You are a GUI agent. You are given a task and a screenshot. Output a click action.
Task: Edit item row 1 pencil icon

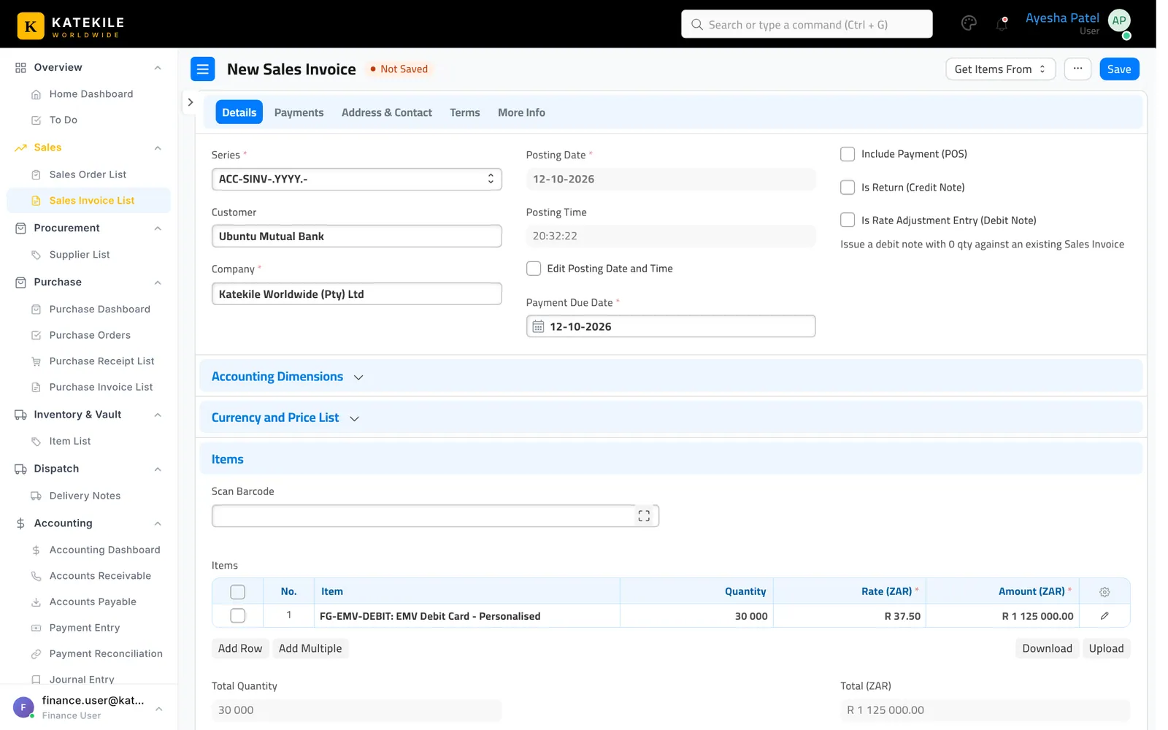pos(1104,616)
